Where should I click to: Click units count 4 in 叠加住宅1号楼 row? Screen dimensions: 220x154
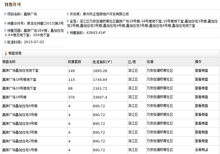[x=69, y=150]
